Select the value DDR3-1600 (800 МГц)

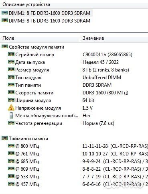tap(105, 93)
